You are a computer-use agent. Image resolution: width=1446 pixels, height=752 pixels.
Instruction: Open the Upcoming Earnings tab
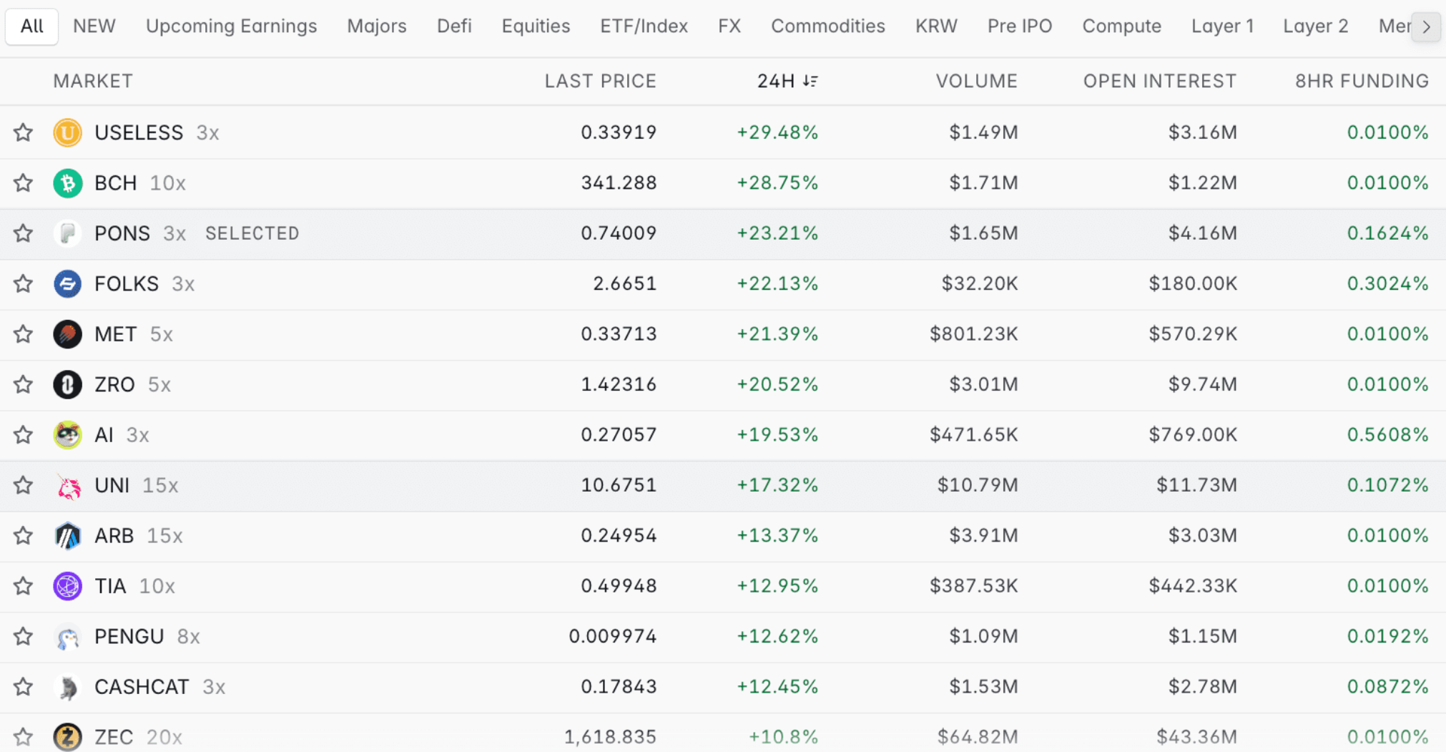tap(232, 26)
